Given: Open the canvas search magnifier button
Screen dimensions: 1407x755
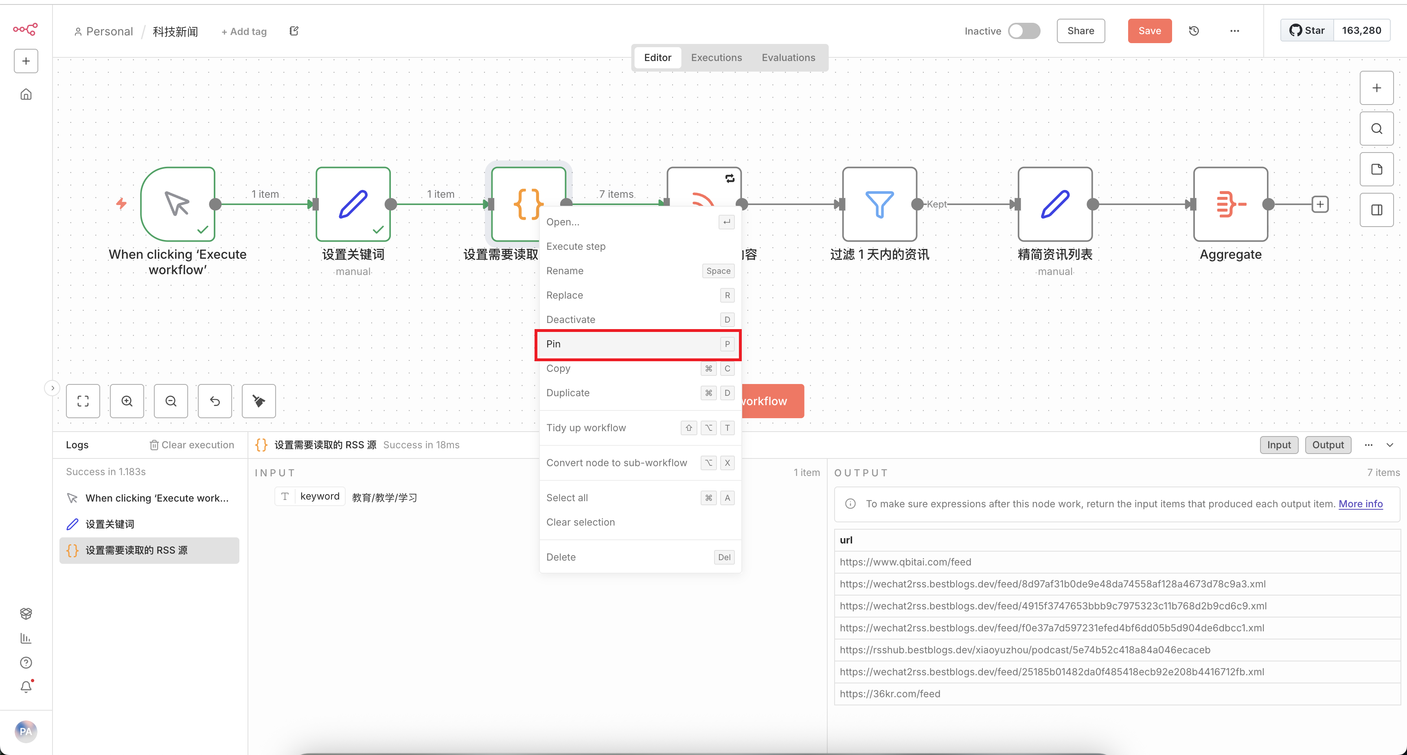Looking at the screenshot, I should [1376, 129].
